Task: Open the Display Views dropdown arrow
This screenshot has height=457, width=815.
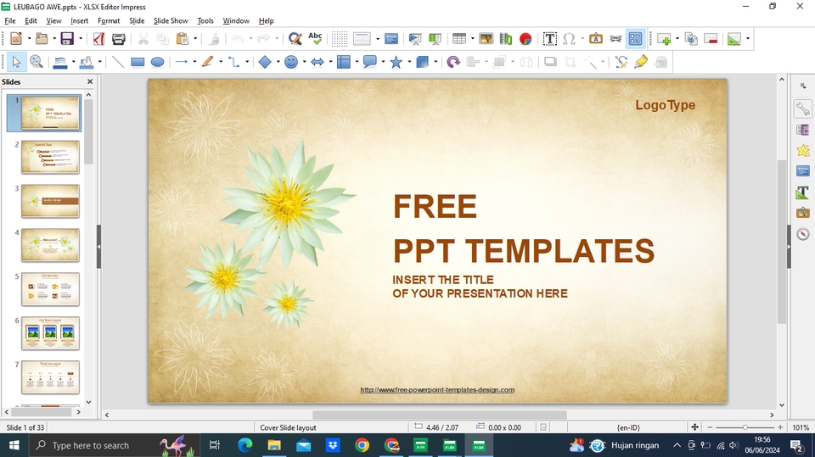Action: (377, 39)
